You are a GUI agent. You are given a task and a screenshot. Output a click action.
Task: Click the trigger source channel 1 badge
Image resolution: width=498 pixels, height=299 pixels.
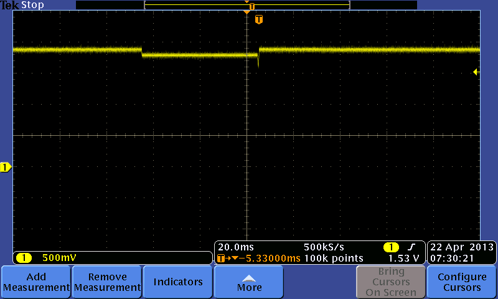[391, 247]
